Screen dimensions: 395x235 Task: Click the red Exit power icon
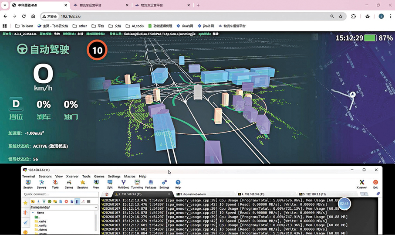click(375, 183)
